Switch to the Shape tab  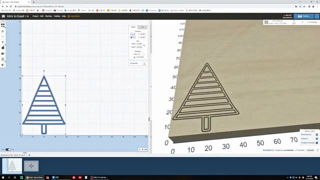[133, 27]
